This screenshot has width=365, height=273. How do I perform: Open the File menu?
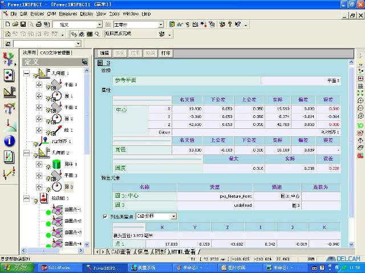[x=14, y=14]
